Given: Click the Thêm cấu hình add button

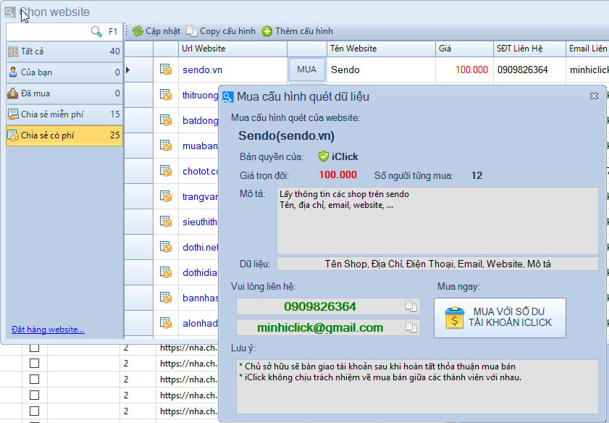Looking at the screenshot, I should pos(298,31).
